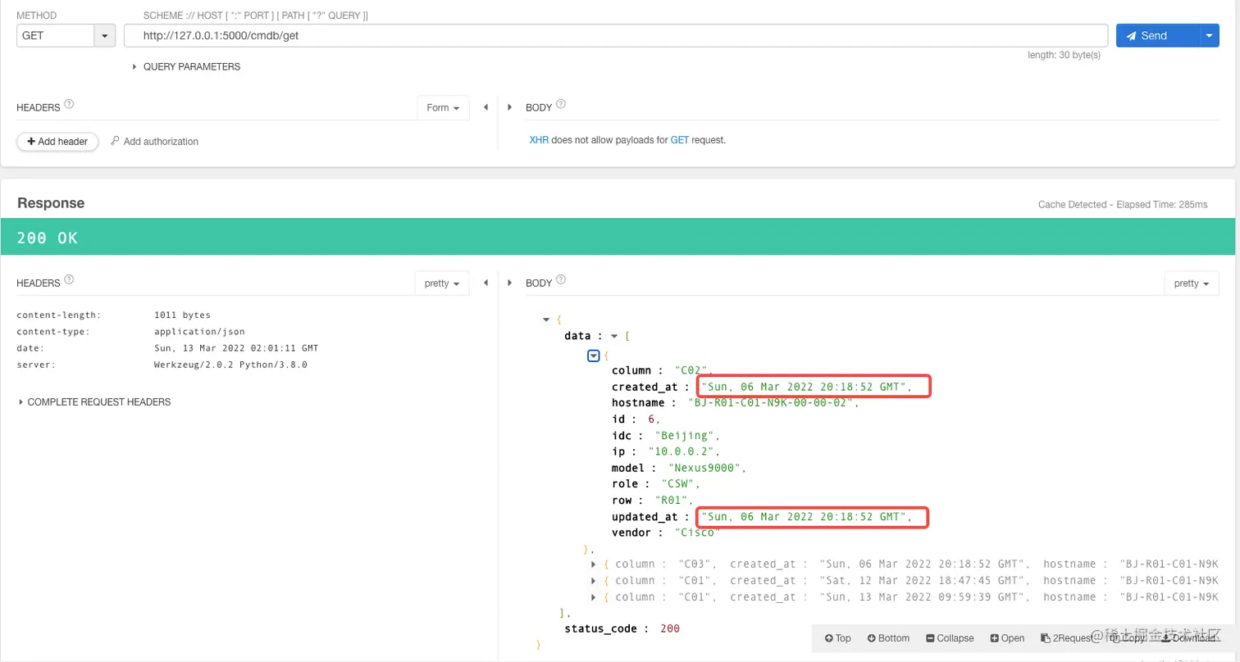Jump to Top of response
This screenshot has height=662, width=1240.
pos(837,638)
